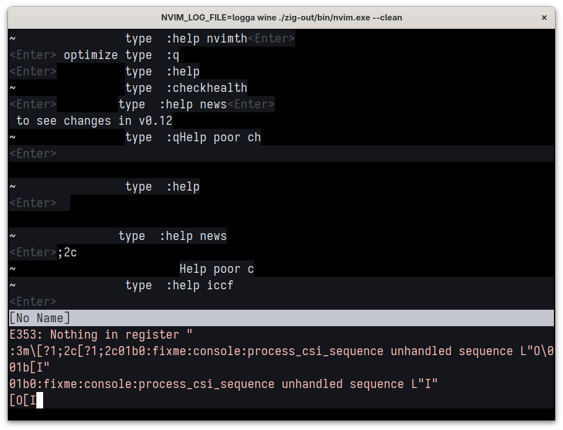This screenshot has width=563, height=430.
Task: Click the 'unhandled sequence L"I"' text
Action: click(359, 385)
